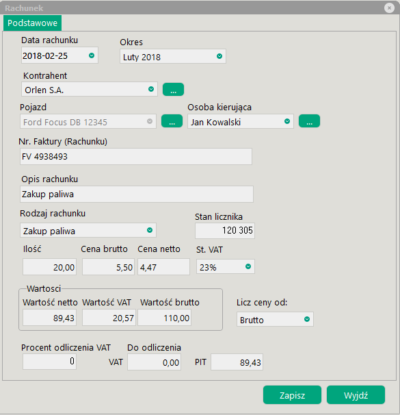Click the ellipsis button next to Kontrahent
The width and height of the screenshot is (400, 415).
click(x=173, y=90)
